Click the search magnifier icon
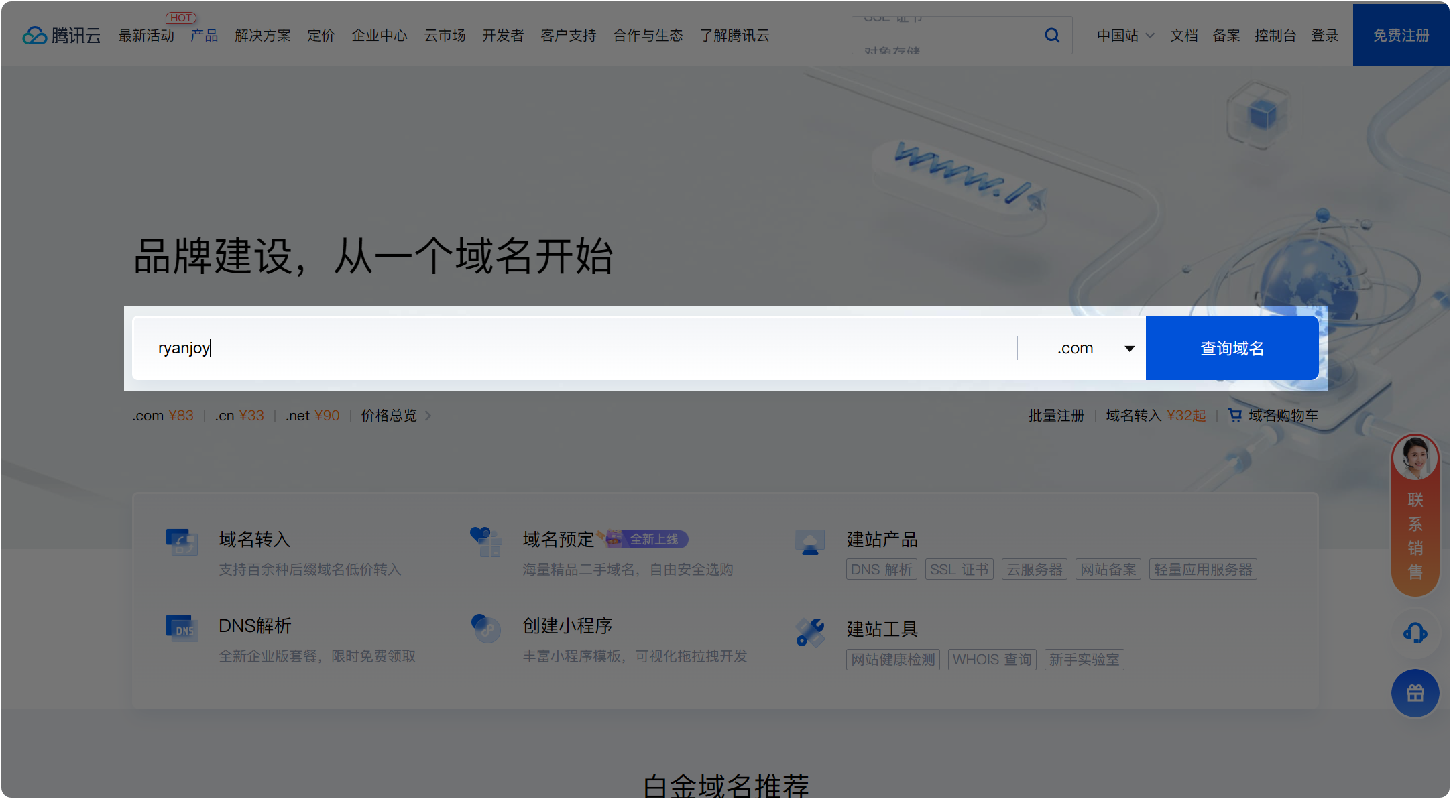 click(1051, 34)
